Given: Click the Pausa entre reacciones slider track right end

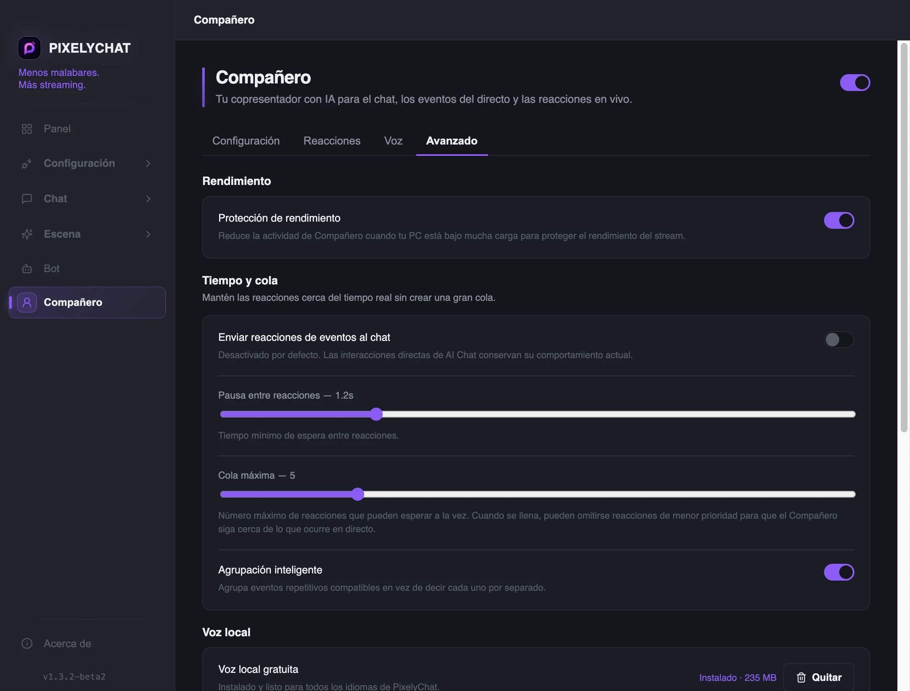Looking at the screenshot, I should (853, 414).
